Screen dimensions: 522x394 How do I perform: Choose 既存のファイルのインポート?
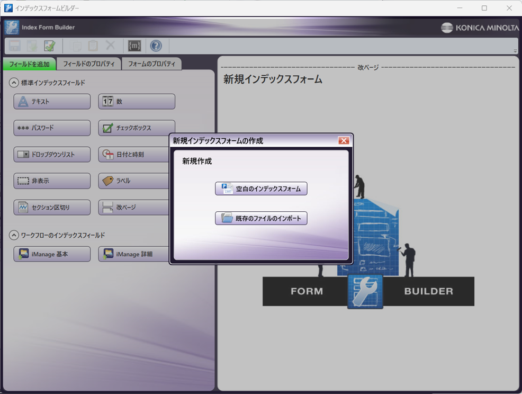pyautogui.click(x=261, y=218)
